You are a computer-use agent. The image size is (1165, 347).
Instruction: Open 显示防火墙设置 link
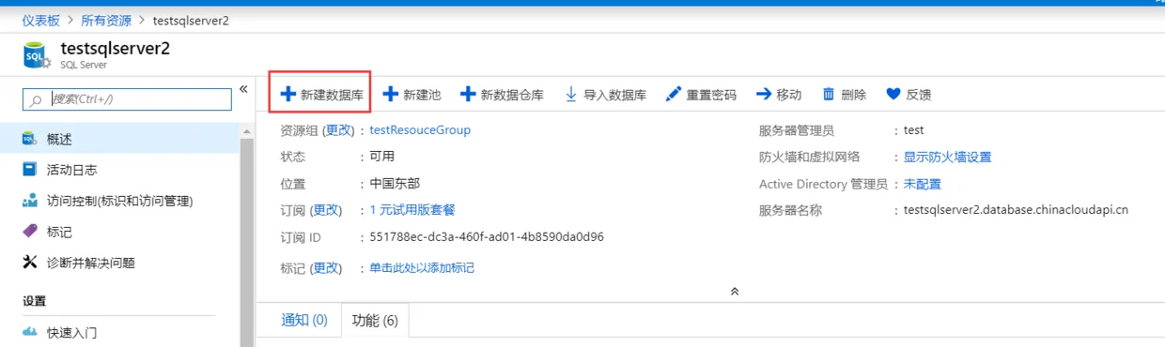[947, 158]
